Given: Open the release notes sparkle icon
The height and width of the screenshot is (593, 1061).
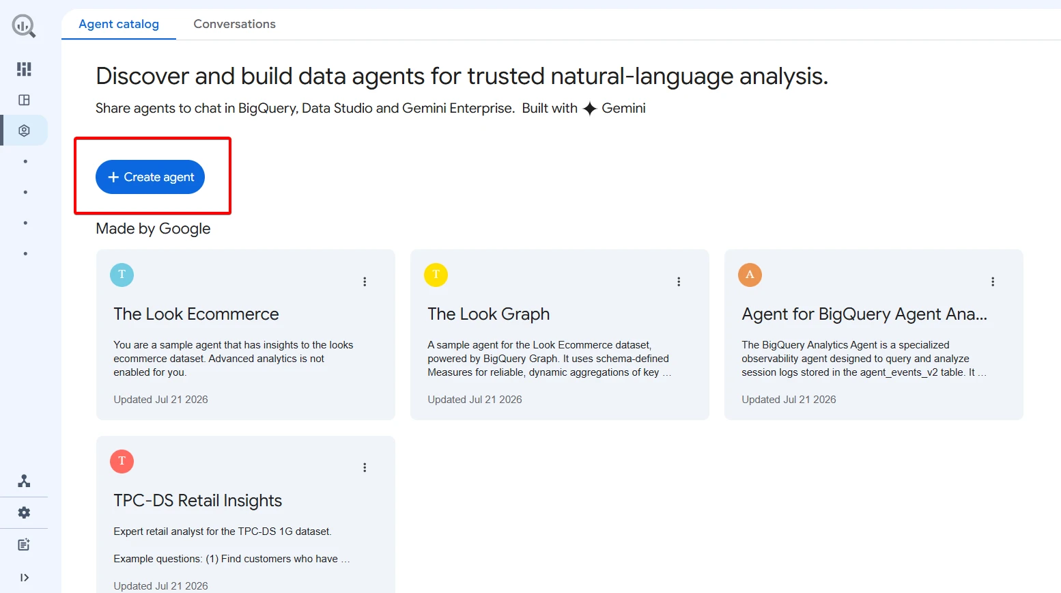Looking at the screenshot, I should pyautogui.click(x=24, y=544).
